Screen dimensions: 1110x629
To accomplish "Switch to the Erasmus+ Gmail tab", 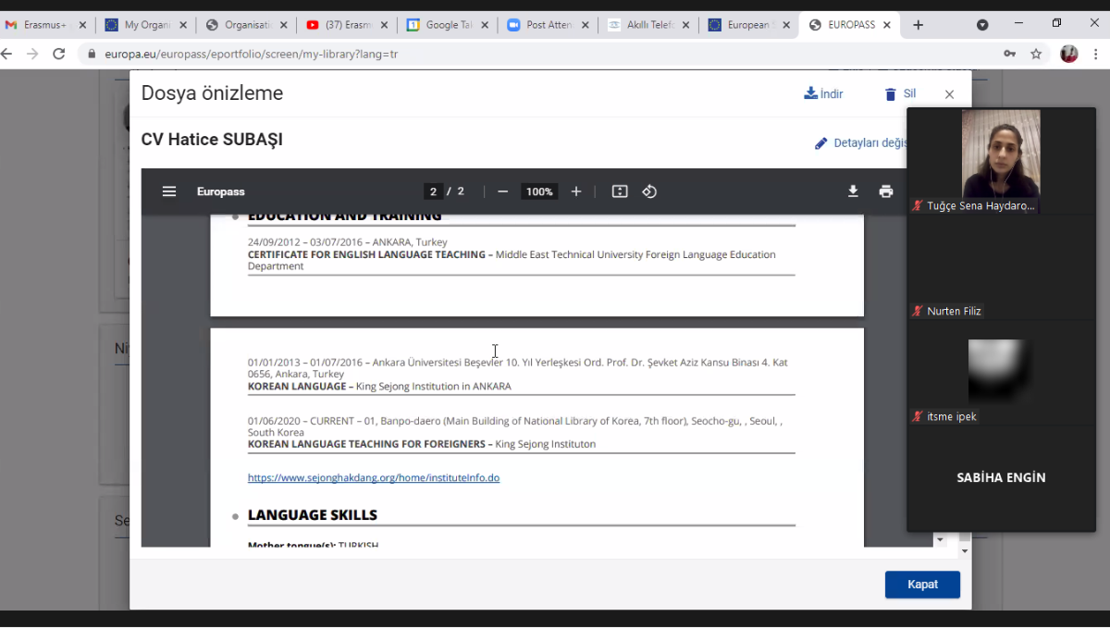I will 46,25.
